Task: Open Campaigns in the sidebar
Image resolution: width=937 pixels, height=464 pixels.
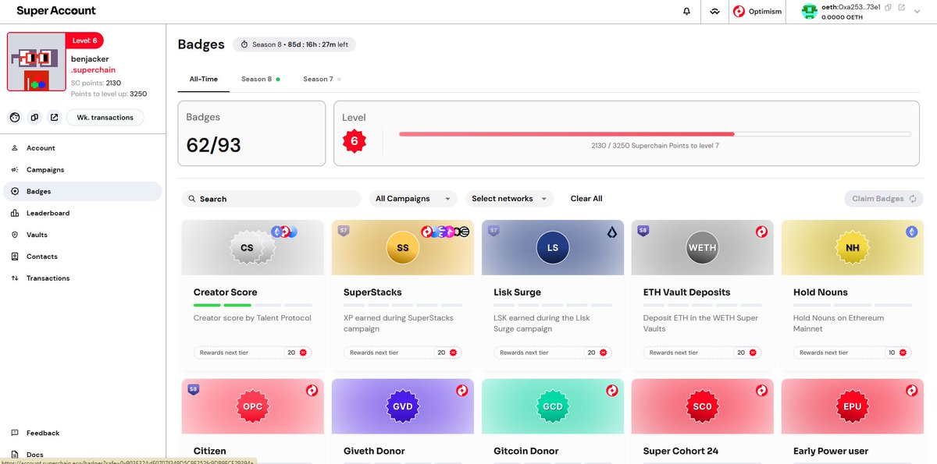Action: (82, 170)
